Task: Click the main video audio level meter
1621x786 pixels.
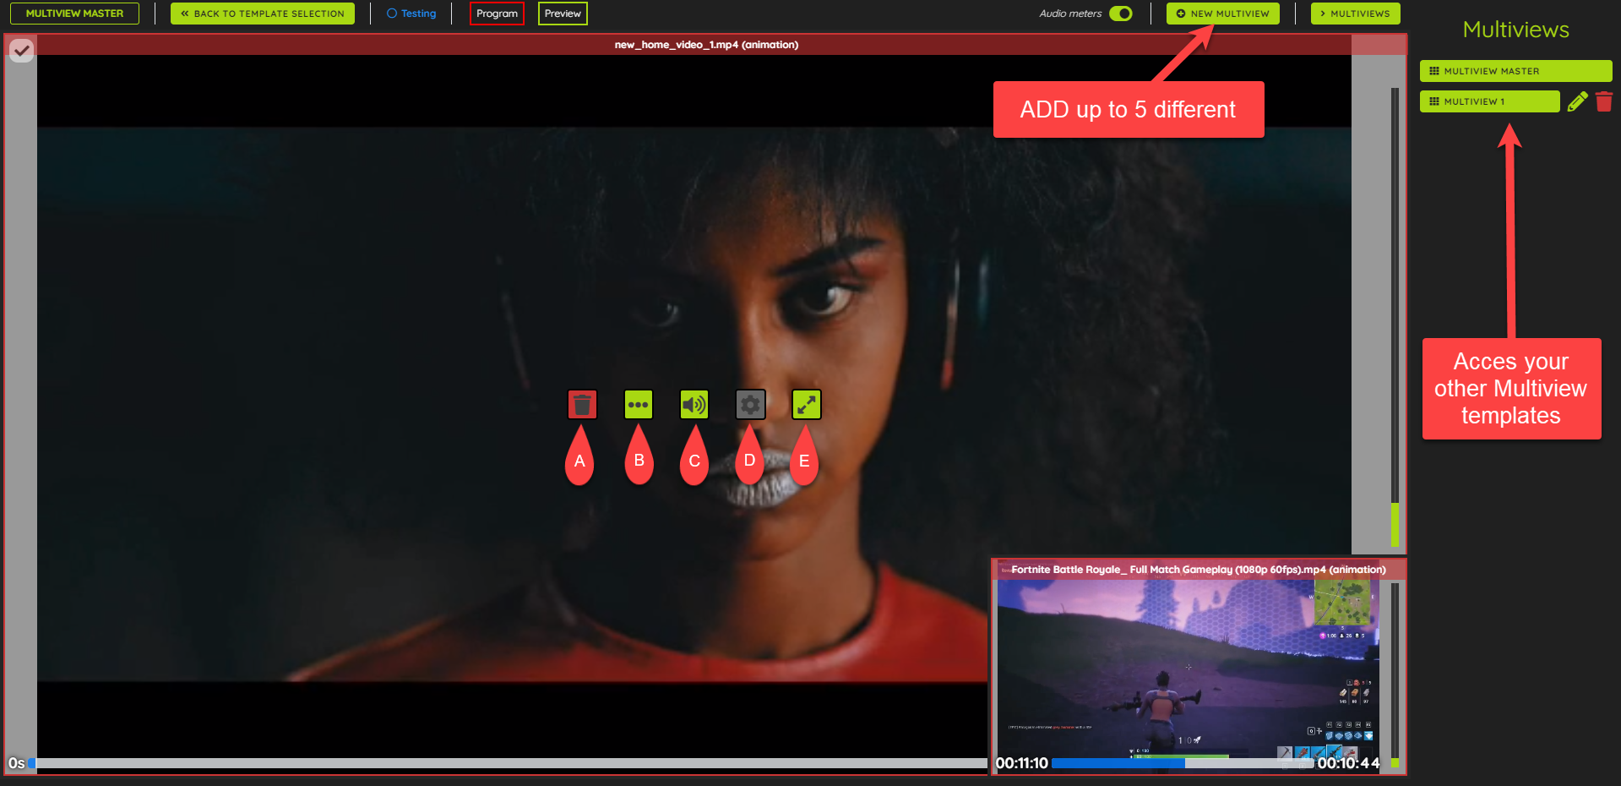Action: 1395,317
